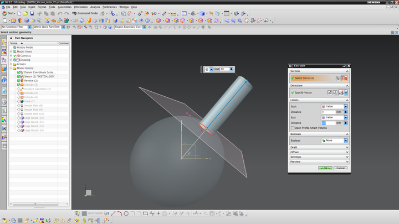This screenshot has width=399, height=224.
Task: Open the Insert menu
Action: tap(32, 7)
